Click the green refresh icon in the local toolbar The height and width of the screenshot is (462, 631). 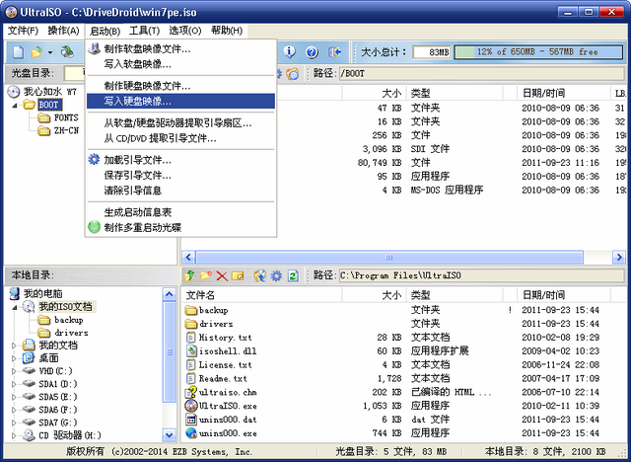coord(293,275)
